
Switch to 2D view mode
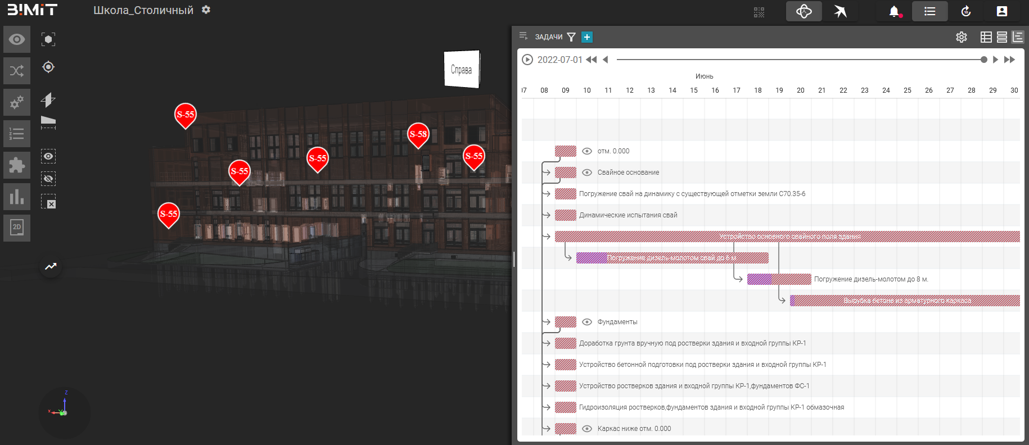point(17,228)
